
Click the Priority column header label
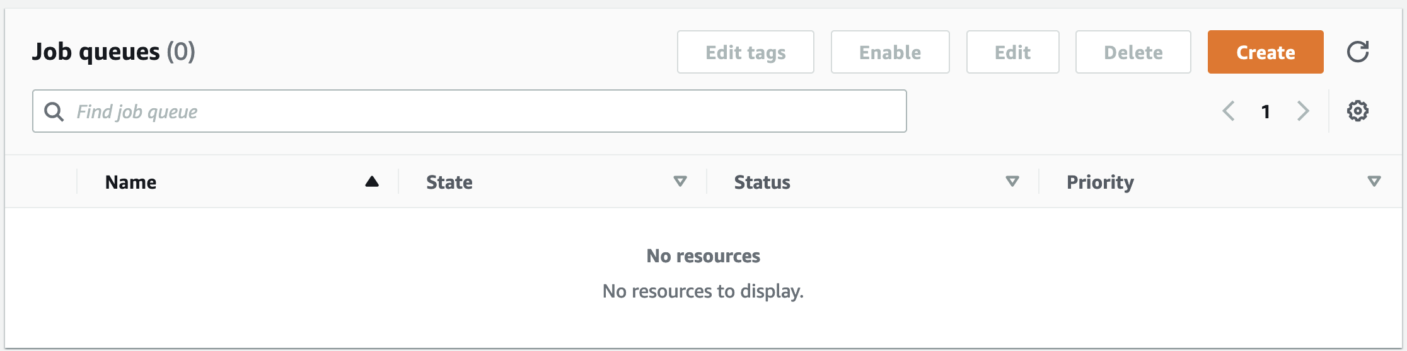pyautogui.click(x=1100, y=182)
